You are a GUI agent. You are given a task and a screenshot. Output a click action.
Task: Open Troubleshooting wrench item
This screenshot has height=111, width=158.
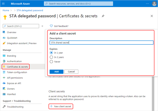pyautogui.click(x=15, y=107)
